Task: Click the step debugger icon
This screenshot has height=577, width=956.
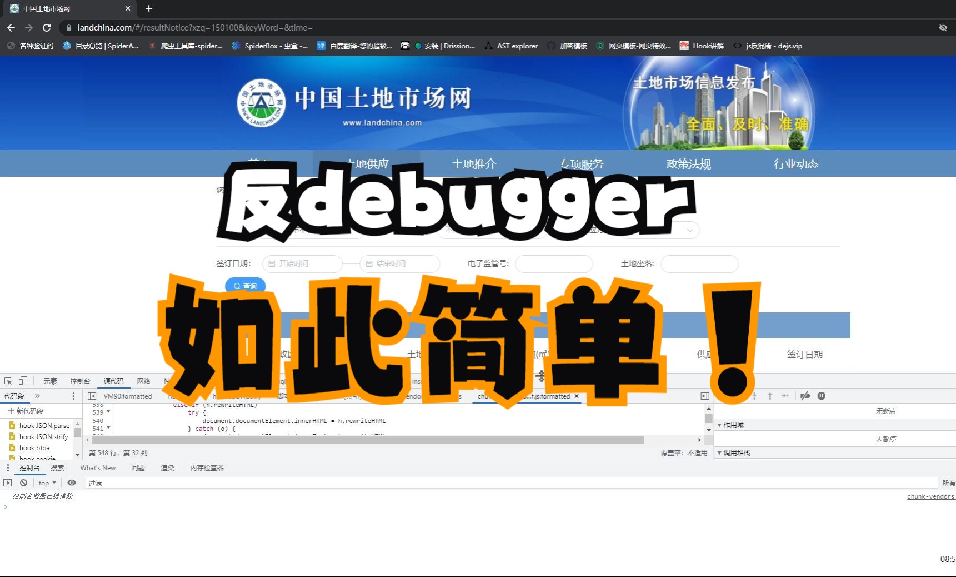Action: pyautogui.click(x=785, y=396)
